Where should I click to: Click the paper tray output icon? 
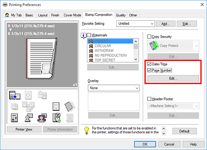[14, 95]
